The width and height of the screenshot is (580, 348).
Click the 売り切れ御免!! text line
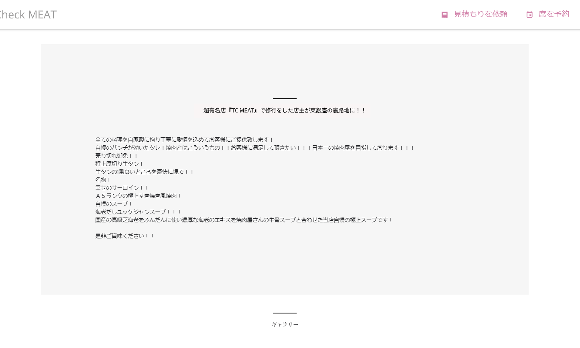click(116, 156)
